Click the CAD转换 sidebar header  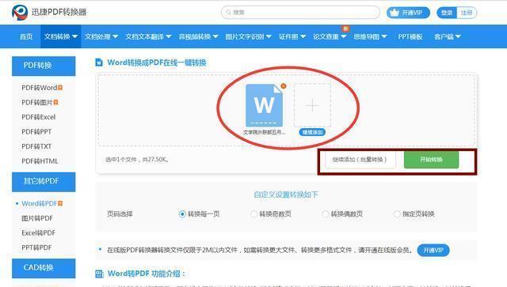pyautogui.click(x=44, y=268)
